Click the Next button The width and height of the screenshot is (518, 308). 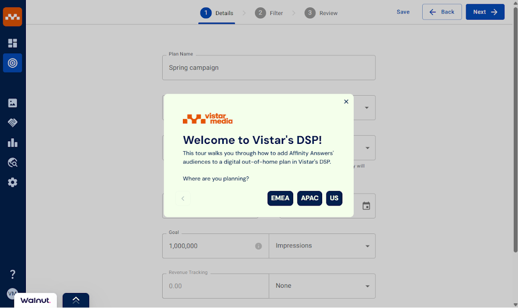click(485, 12)
